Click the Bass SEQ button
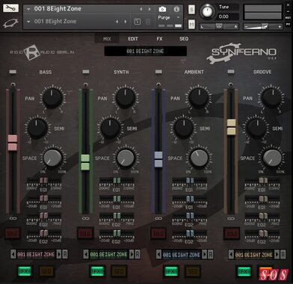The height and width of the screenshot is (284, 293). point(46,271)
